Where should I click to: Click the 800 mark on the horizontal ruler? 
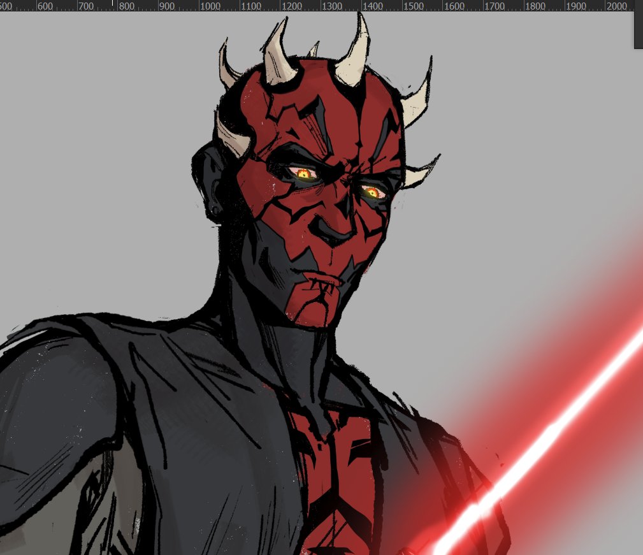point(127,6)
